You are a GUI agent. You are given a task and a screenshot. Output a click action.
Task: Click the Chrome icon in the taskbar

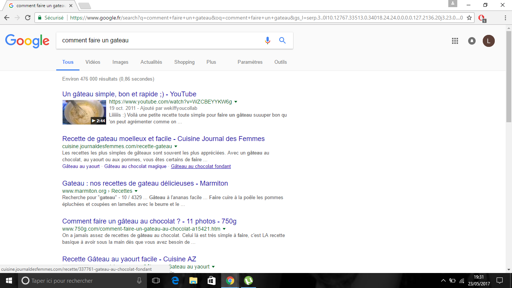[x=230, y=280]
